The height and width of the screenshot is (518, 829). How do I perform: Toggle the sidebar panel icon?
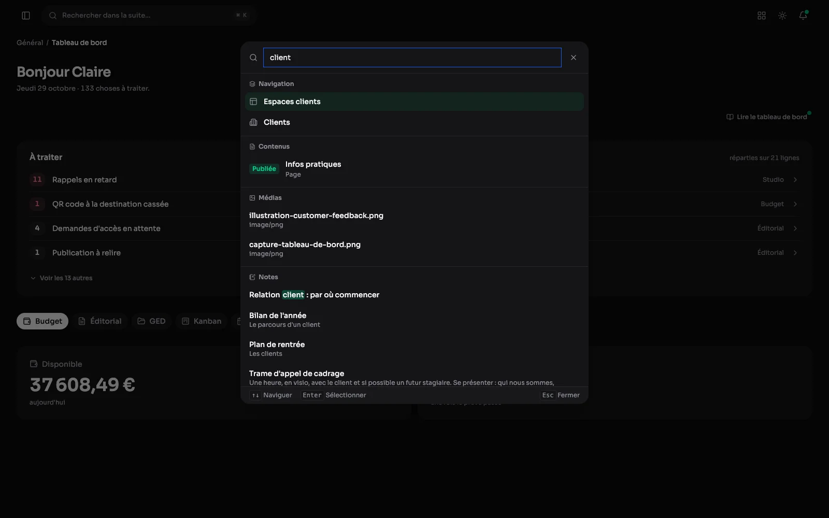(x=26, y=16)
